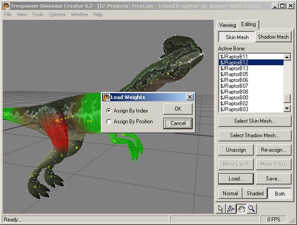Select the magnifier zoom tool

252,208
